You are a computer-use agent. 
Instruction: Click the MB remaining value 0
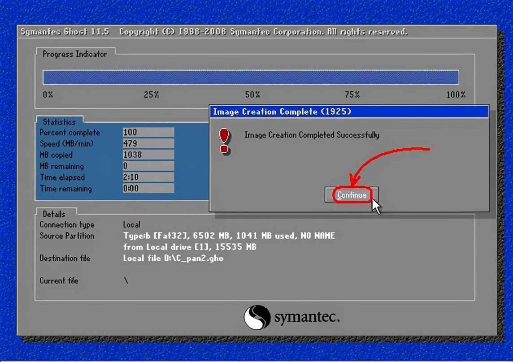click(148, 166)
